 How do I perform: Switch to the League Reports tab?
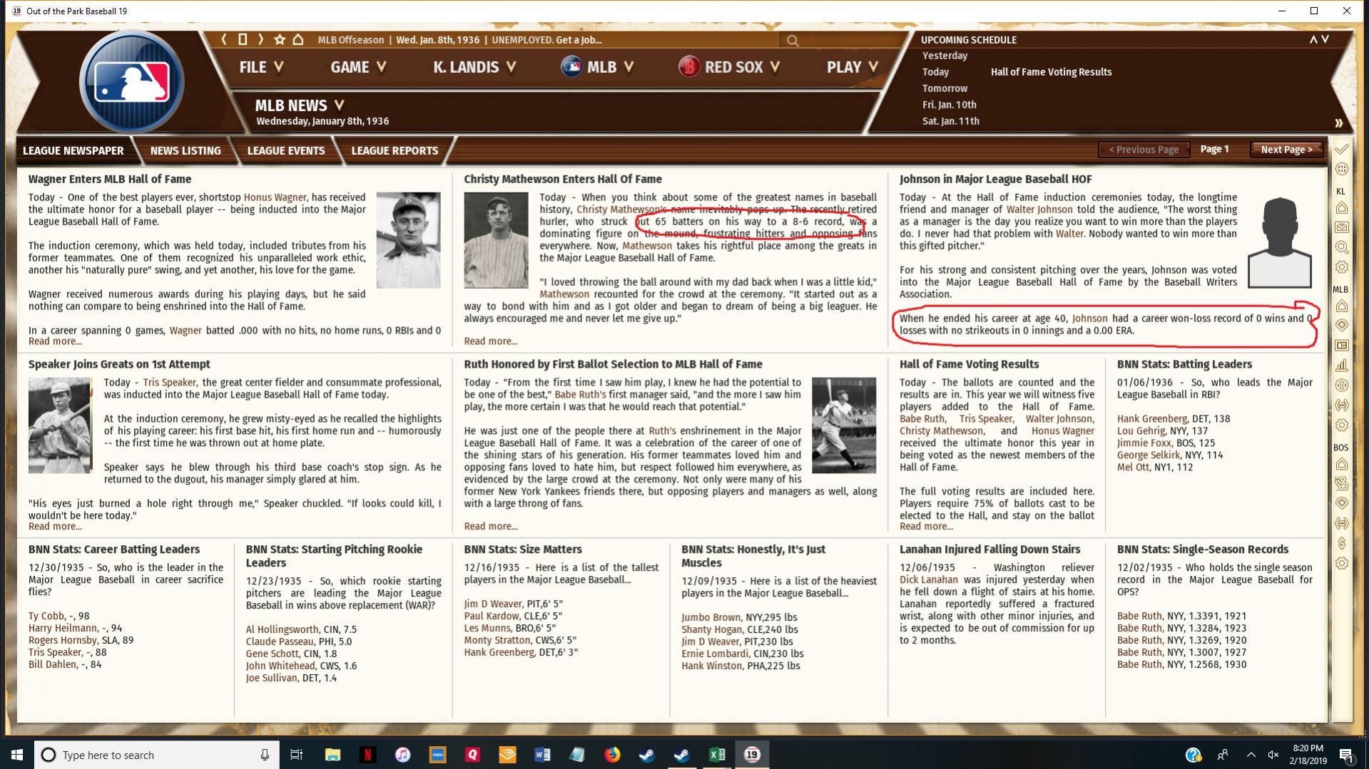pyautogui.click(x=395, y=150)
